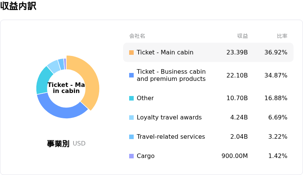Select the Other revenue row label
Screen dimensions: 303x175
point(145,98)
